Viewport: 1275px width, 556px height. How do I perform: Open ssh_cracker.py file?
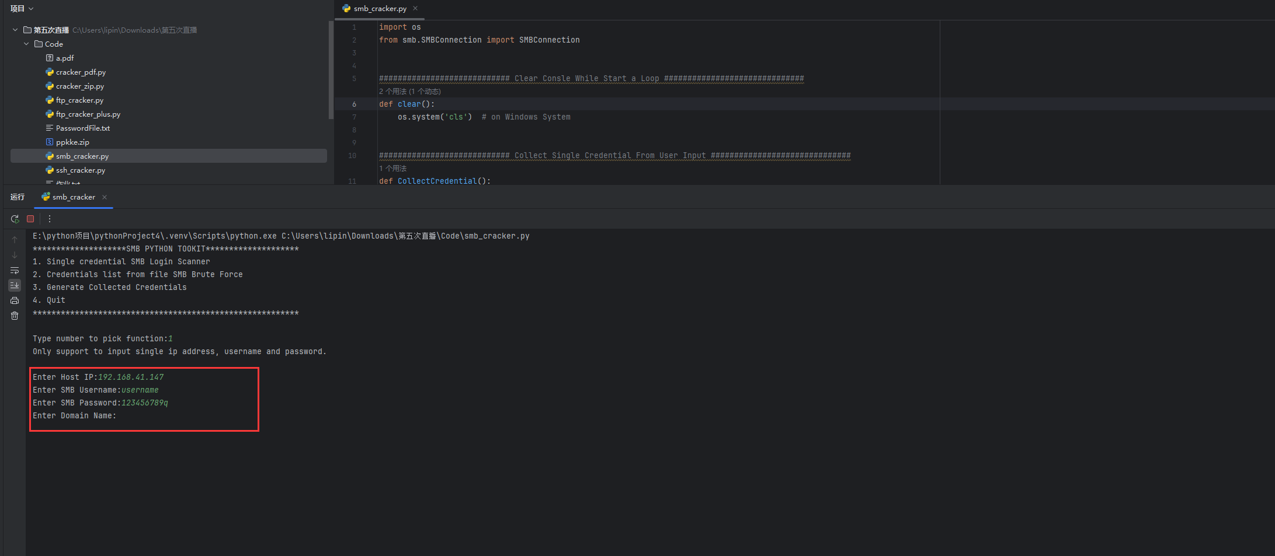point(81,170)
